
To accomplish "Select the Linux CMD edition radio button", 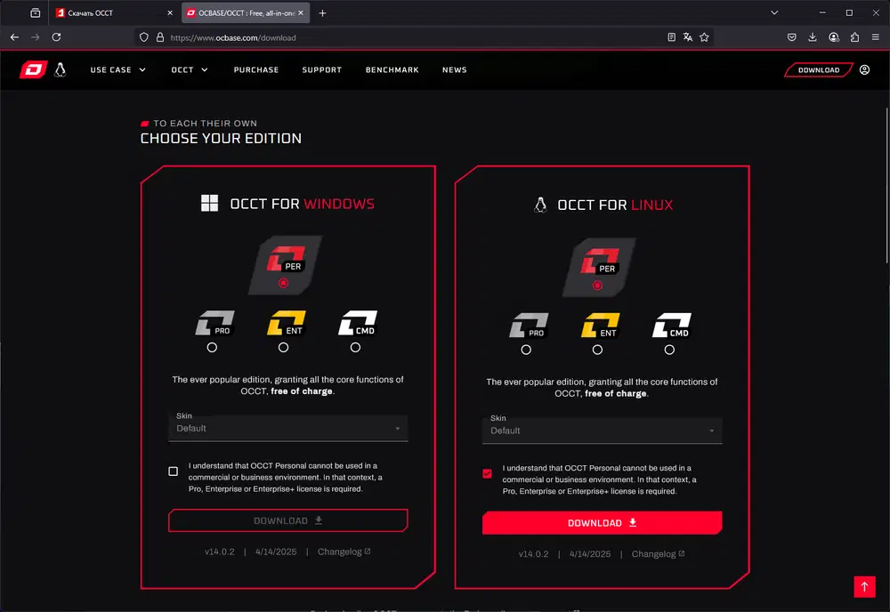I will click(669, 350).
